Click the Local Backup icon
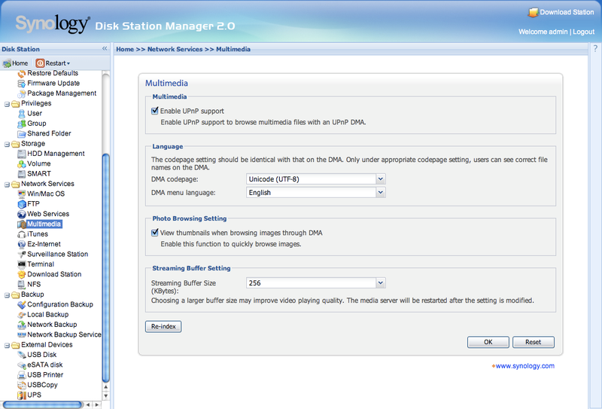Screen dimensions: 602x409 pos(22,314)
